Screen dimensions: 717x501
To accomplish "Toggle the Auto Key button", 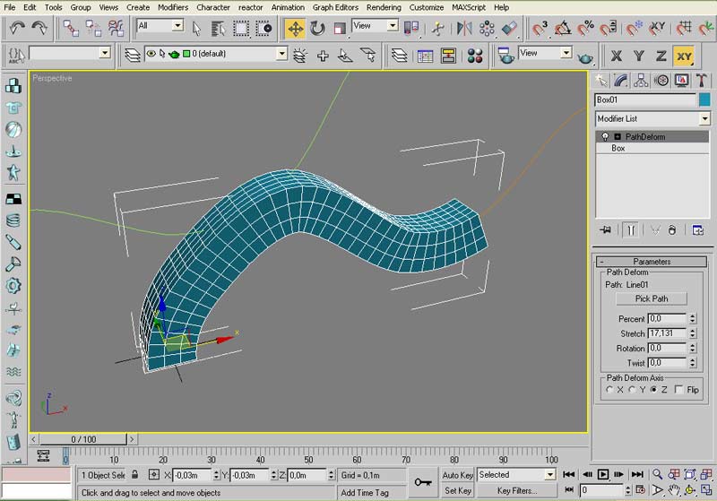I will pos(457,475).
